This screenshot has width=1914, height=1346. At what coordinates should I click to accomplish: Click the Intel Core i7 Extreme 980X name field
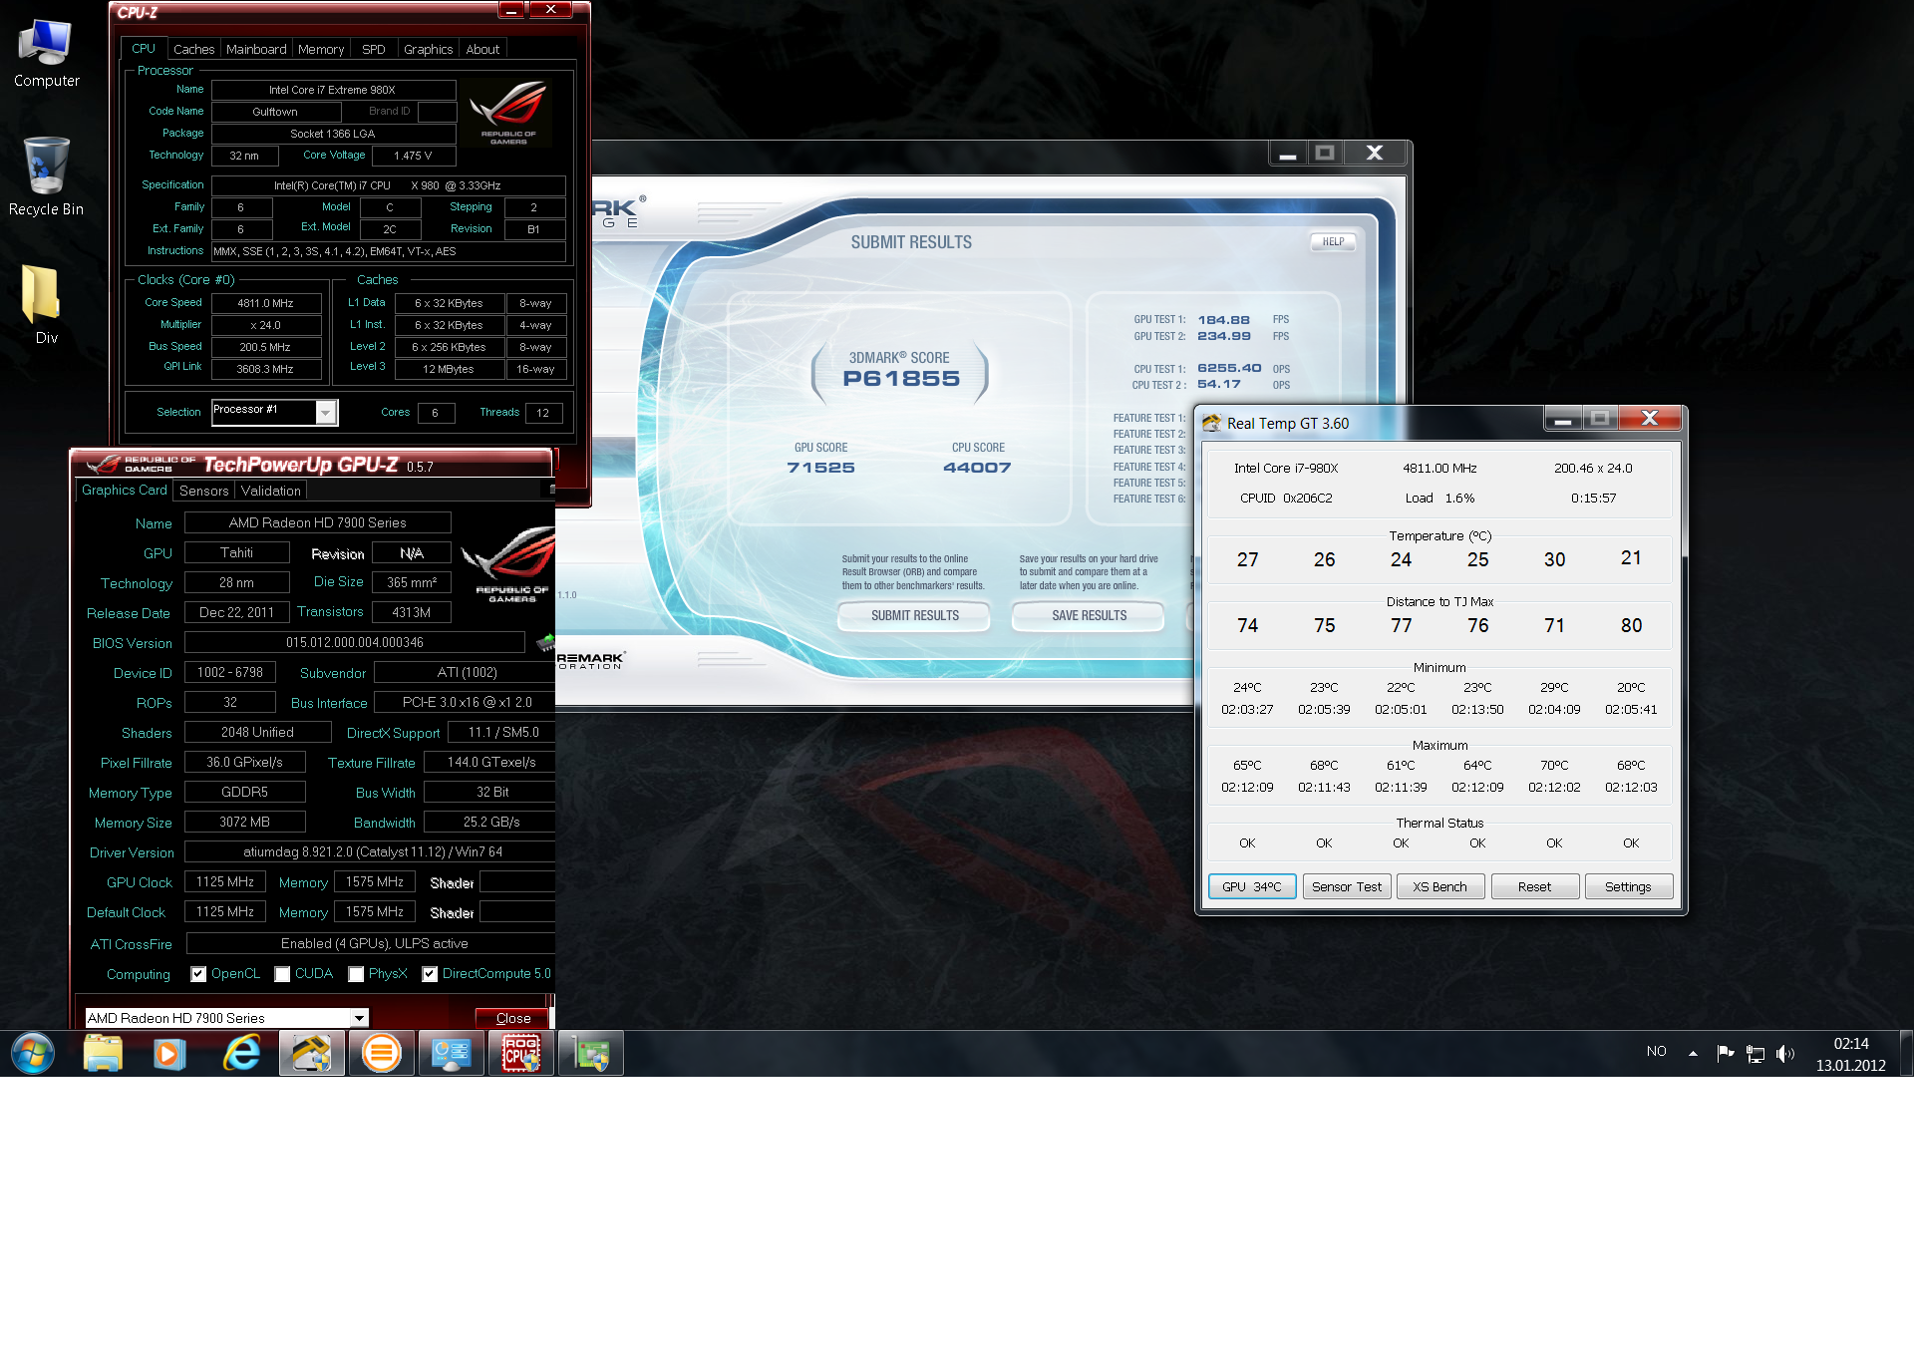click(333, 90)
